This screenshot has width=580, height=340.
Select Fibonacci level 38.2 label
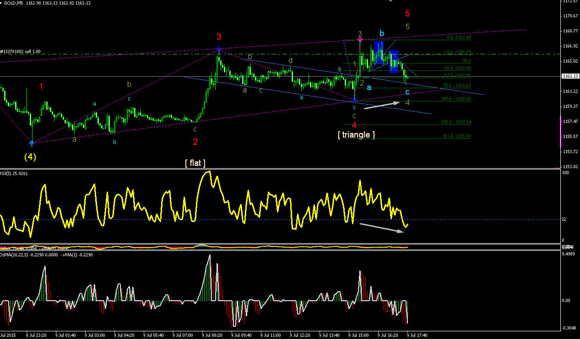tap(467, 61)
